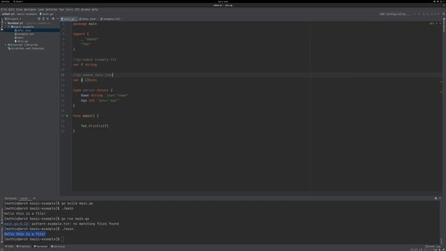The width and height of the screenshot is (446, 251).
Task: Add a new terminal session tab
Action: click(x=34, y=198)
